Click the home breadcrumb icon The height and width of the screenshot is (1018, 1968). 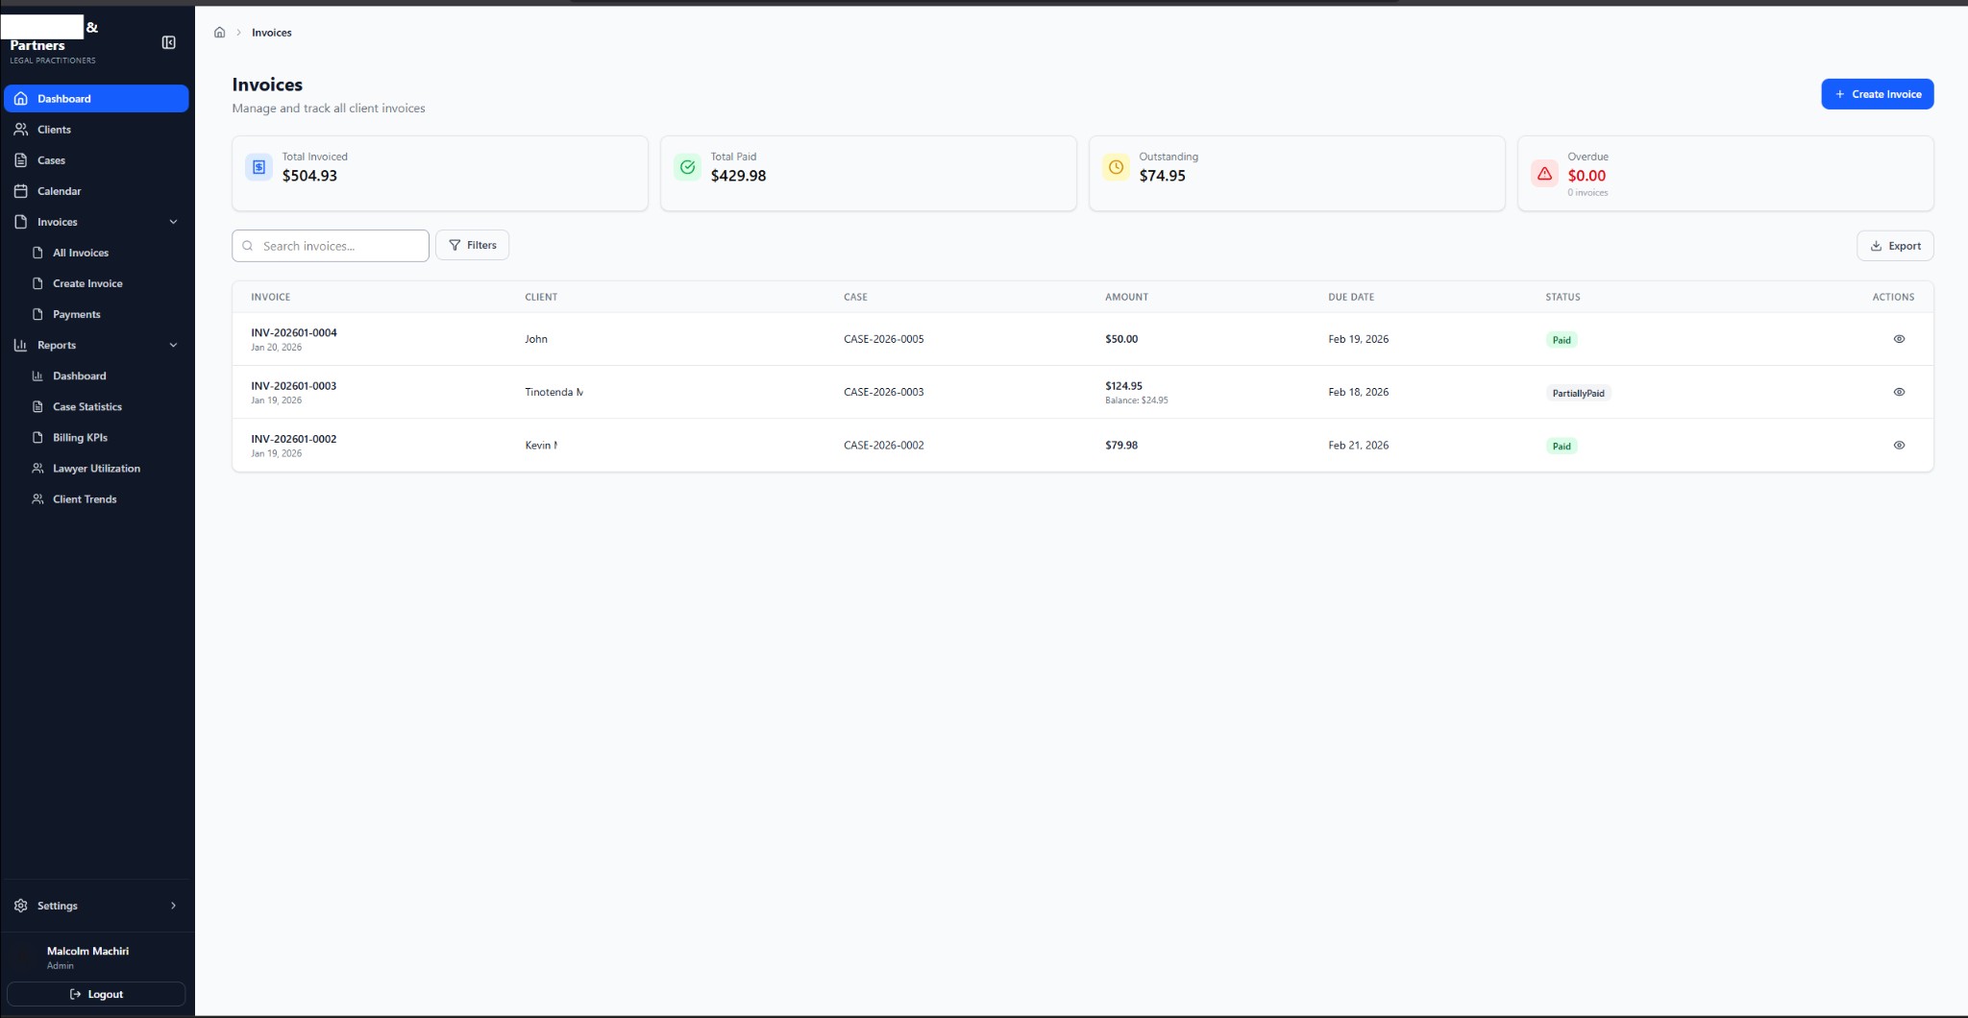click(x=219, y=32)
